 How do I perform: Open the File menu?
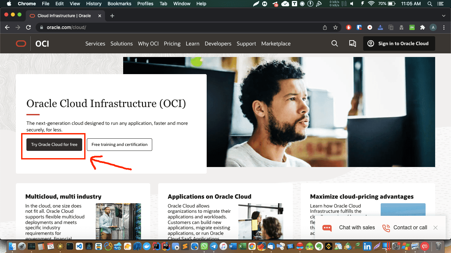(x=46, y=4)
